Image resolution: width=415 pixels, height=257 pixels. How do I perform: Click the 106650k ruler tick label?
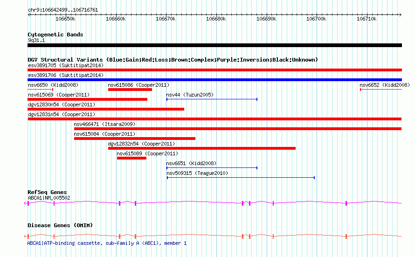point(65,19)
